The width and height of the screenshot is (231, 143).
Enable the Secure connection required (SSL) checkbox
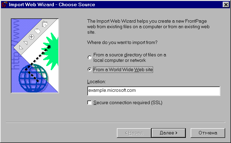[90, 103]
